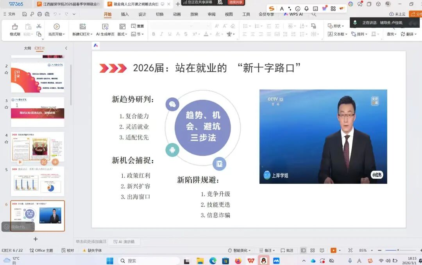Open the search magnifier icon beside WPS AI
Image resolution: width=422 pixels, height=265 pixels.
click(314, 14)
